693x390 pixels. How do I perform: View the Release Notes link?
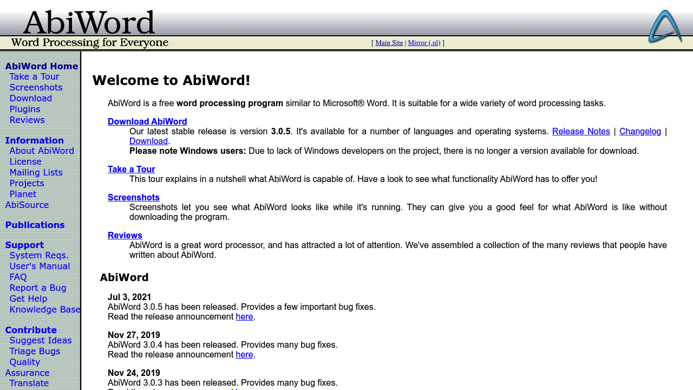click(x=581, y=131)
